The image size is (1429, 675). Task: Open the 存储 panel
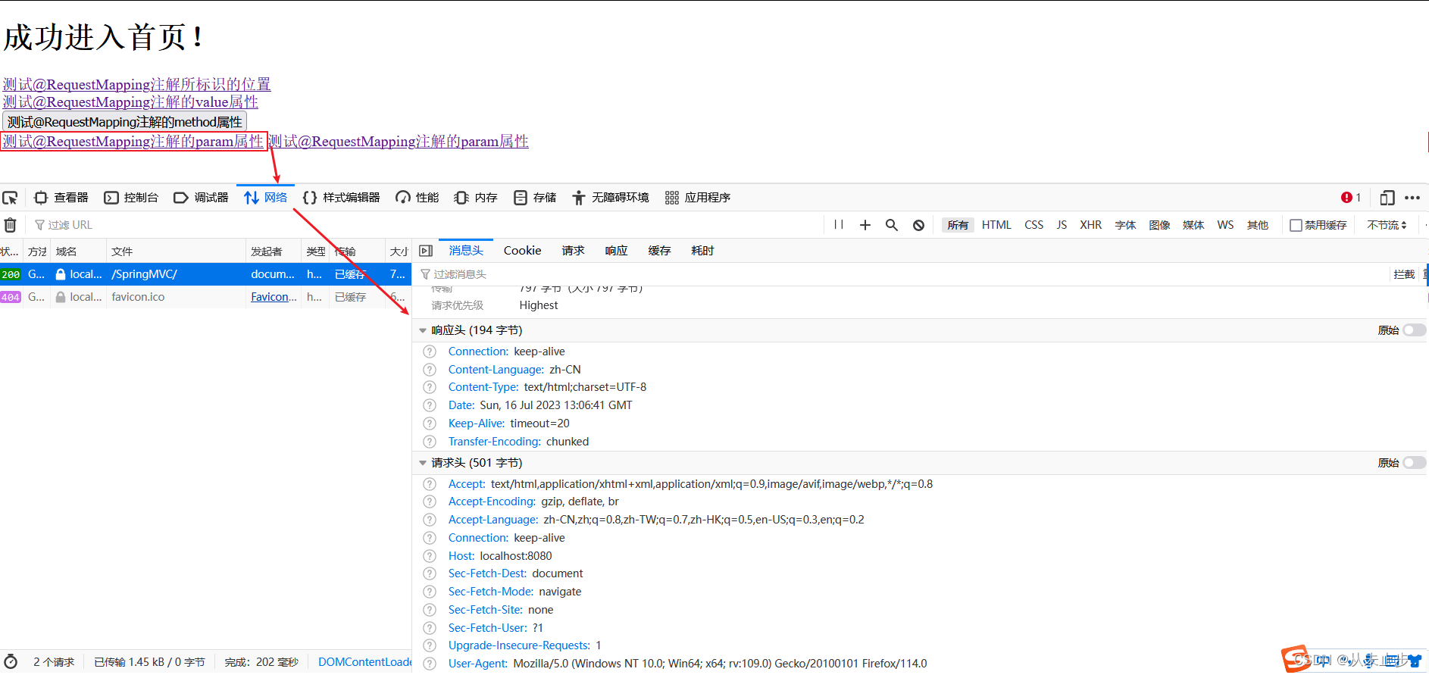point(535,198)
